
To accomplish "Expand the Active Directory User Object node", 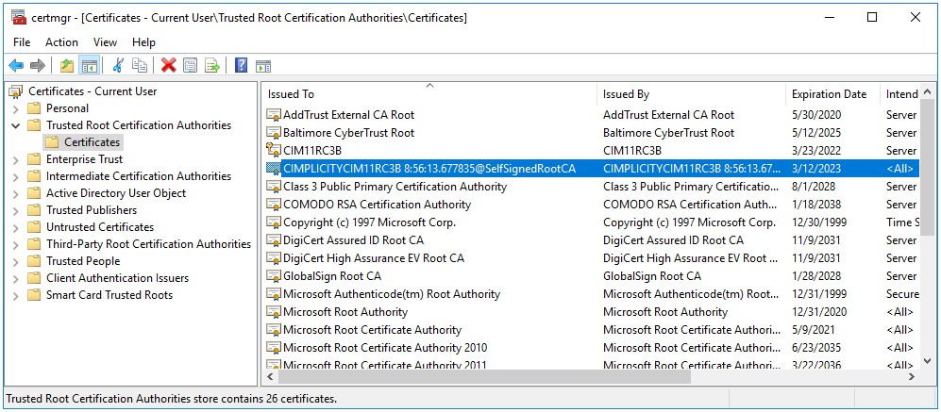I will coord(16,193).
